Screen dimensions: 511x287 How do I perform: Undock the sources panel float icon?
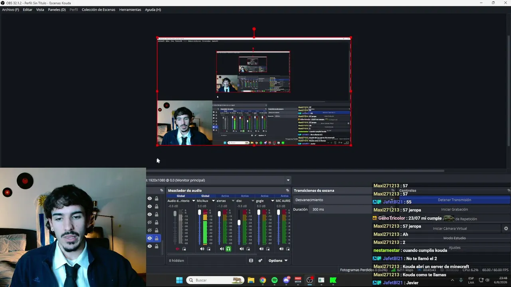pyautogui.click(x=162, y=191)
